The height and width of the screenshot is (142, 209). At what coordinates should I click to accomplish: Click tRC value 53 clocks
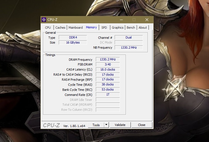108,89
